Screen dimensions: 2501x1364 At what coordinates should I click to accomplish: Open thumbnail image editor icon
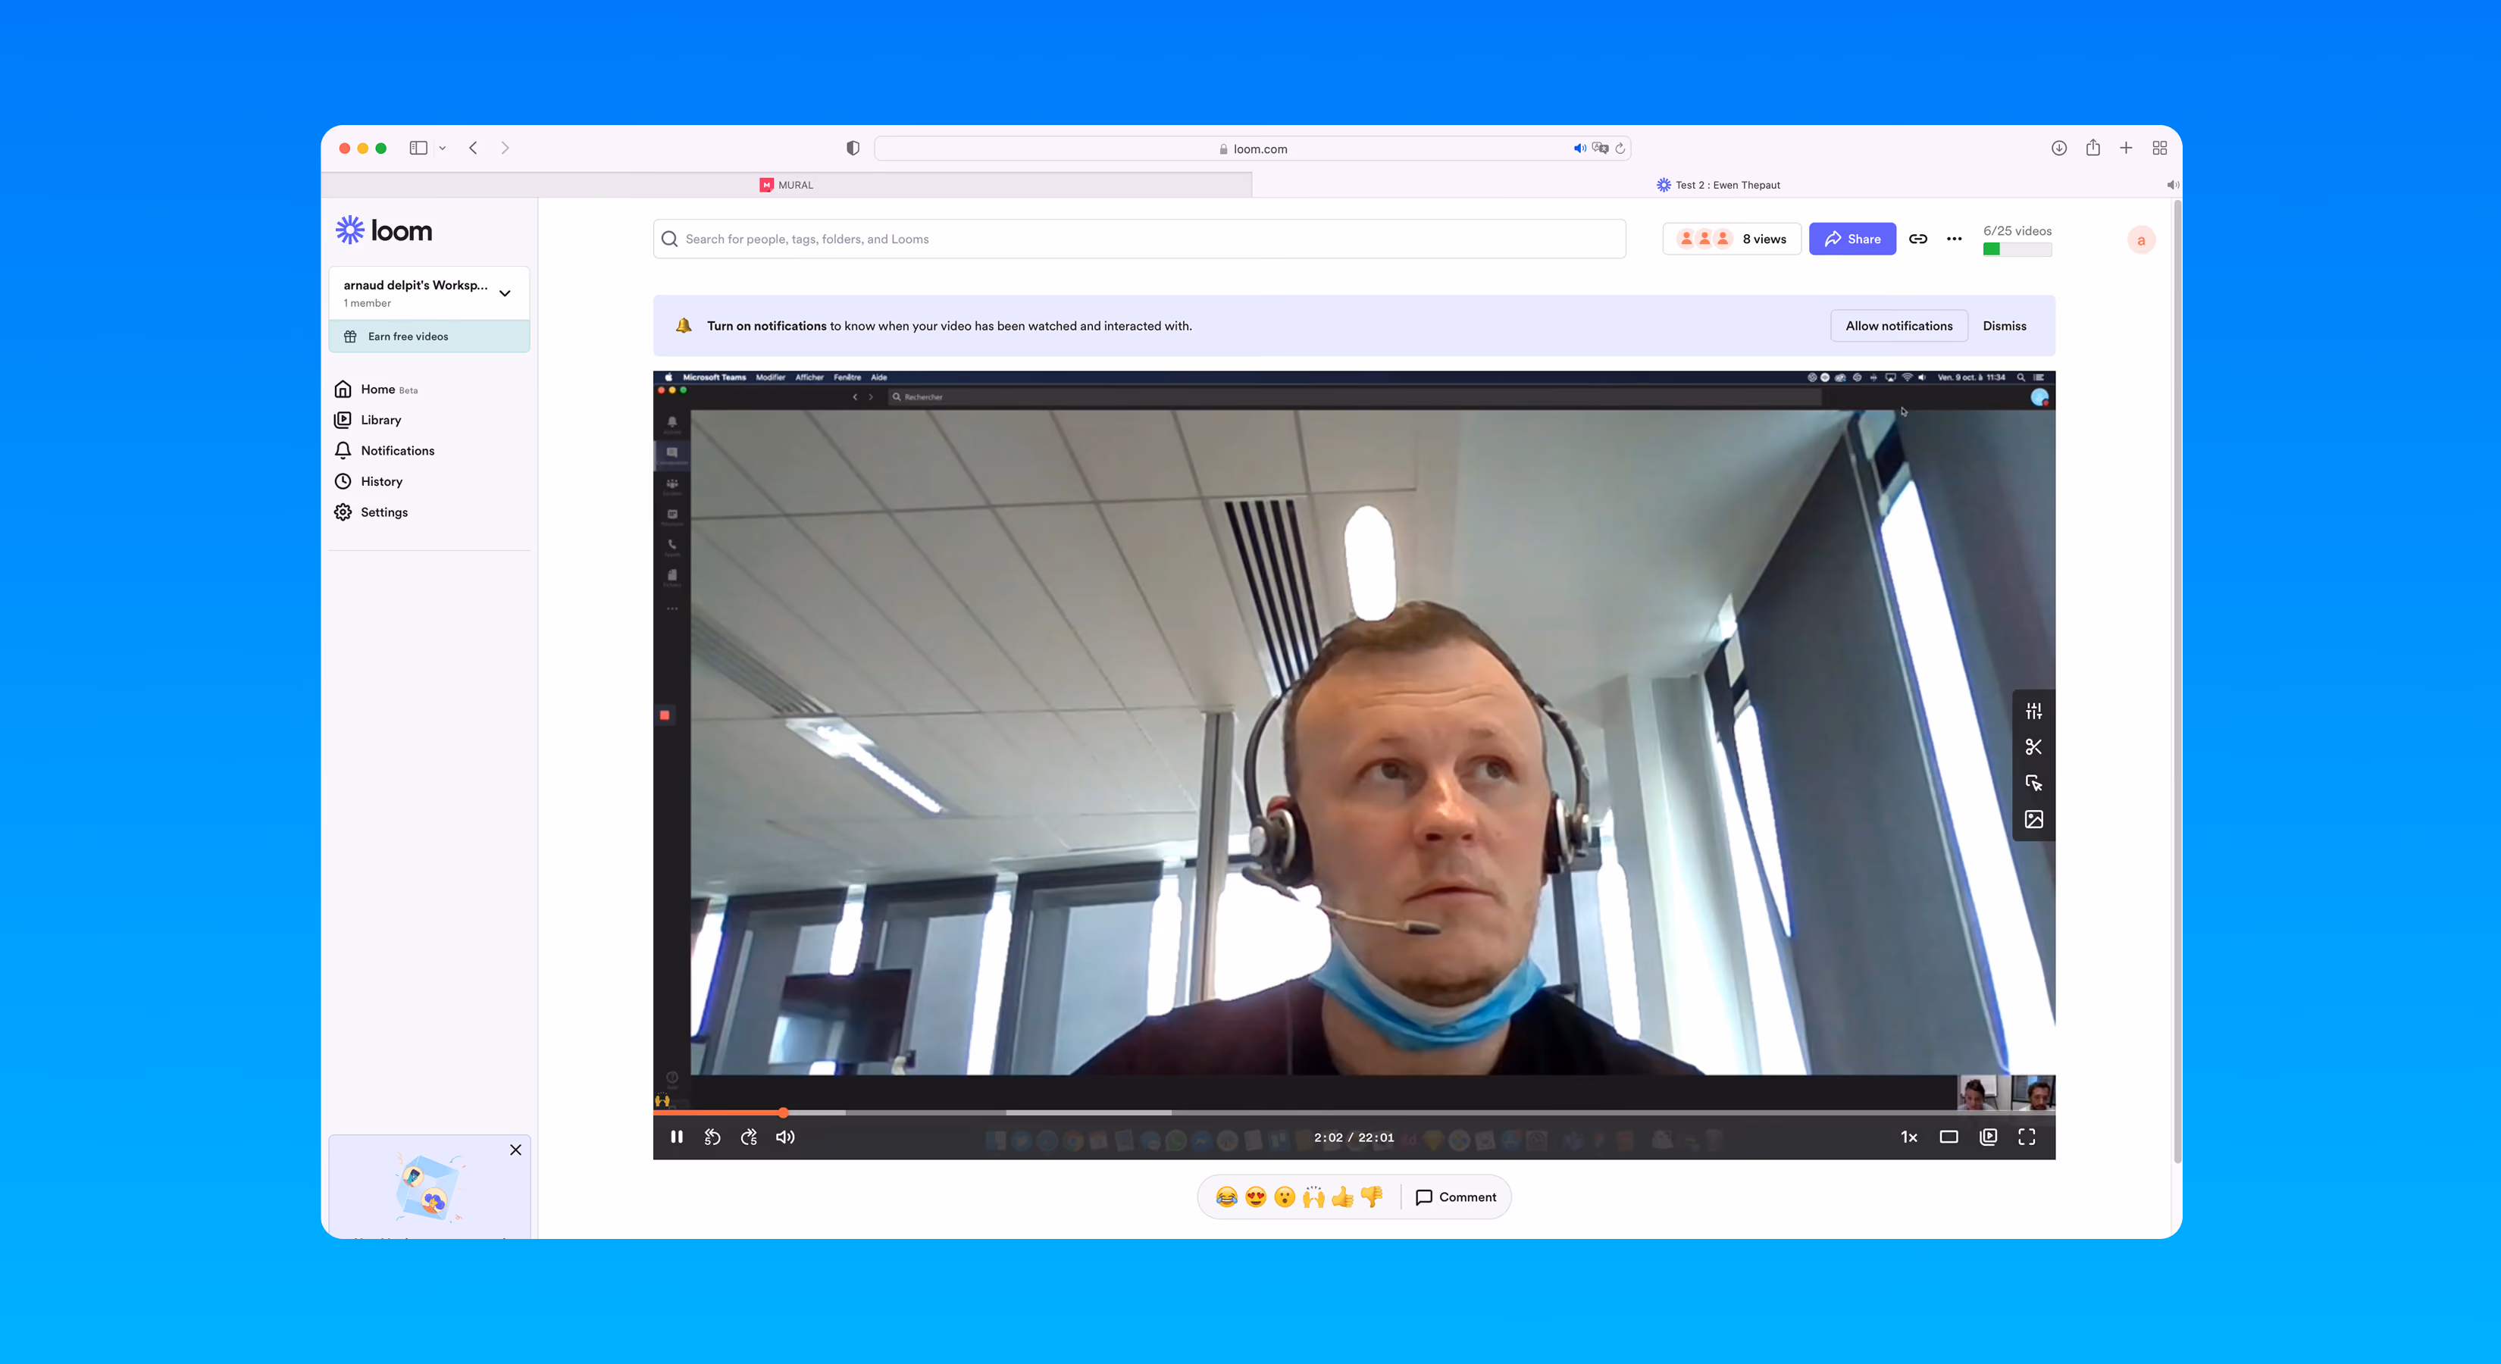[2034, 818]
